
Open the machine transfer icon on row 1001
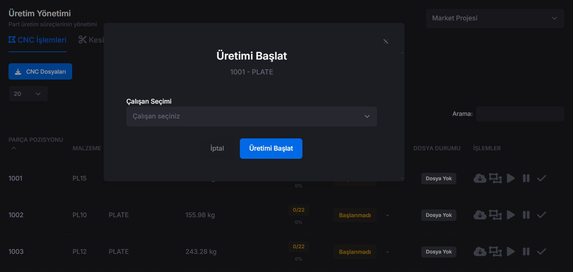[x=495, y=178]
